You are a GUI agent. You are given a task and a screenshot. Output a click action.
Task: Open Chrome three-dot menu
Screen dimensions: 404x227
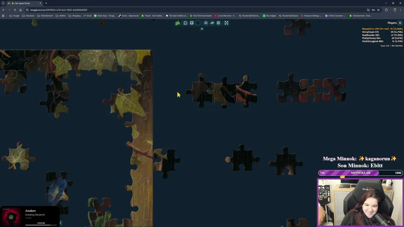coord(401,10)
